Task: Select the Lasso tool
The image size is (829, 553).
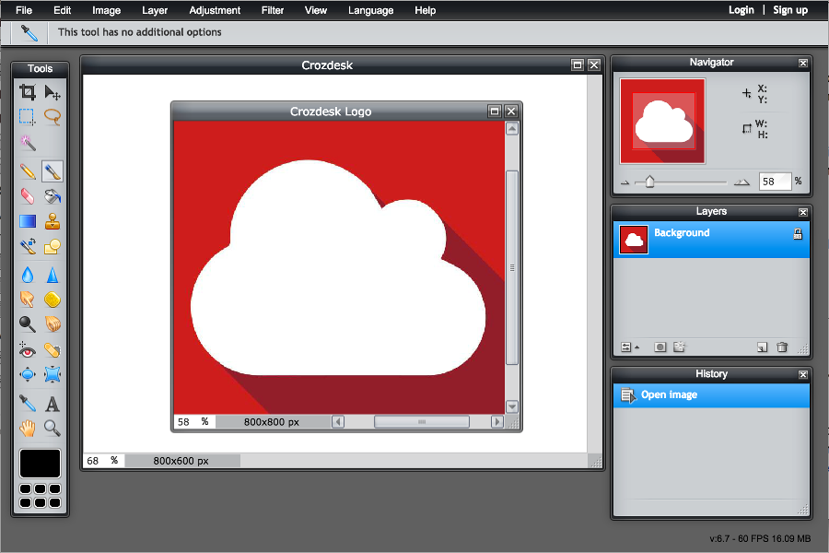Action: (53, 117)
